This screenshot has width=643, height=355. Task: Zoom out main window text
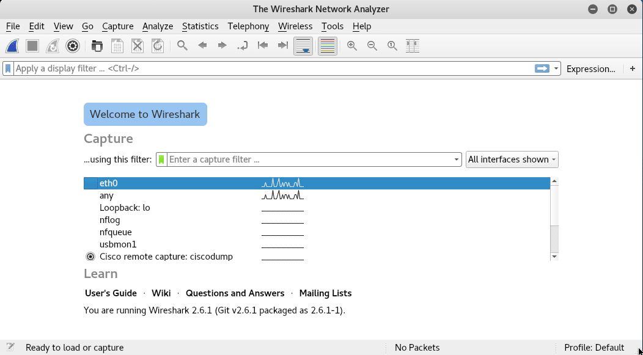[372, 45]
